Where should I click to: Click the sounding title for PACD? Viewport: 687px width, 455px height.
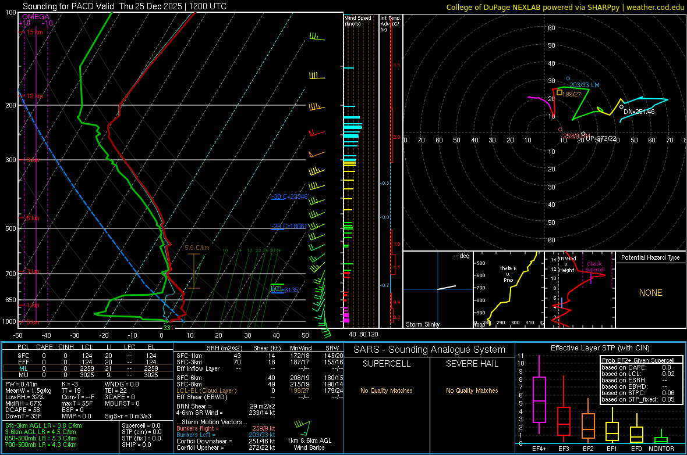tap(125, 6)
